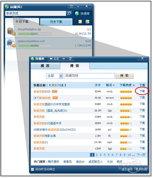Click popularity rating bar for 非诚勿扰DVD
This screenshot has height=178, width=153.
(x=126, y=92)
